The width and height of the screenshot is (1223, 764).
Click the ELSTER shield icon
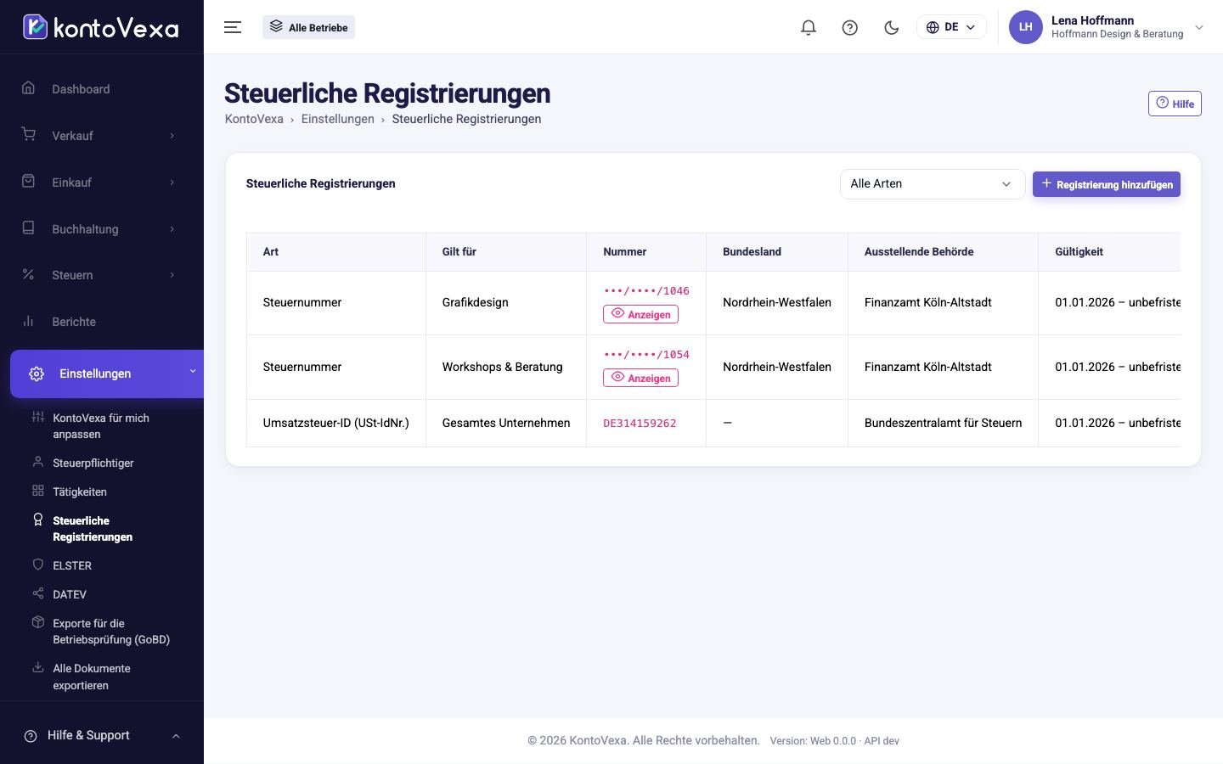pos(37,565)
